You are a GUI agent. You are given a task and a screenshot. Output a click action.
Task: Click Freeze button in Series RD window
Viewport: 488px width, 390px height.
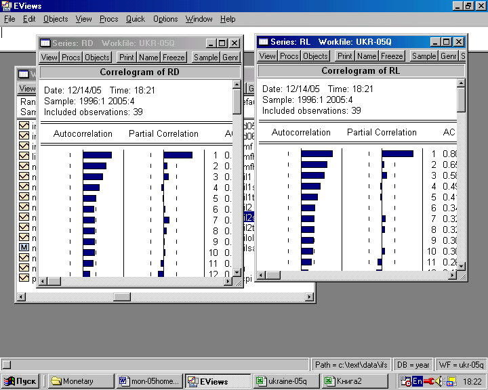point(174,58)
